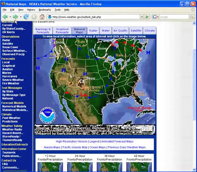This screenshot has height=172, width=197.
Task: Open the File menu
Action: coord(4,10)
